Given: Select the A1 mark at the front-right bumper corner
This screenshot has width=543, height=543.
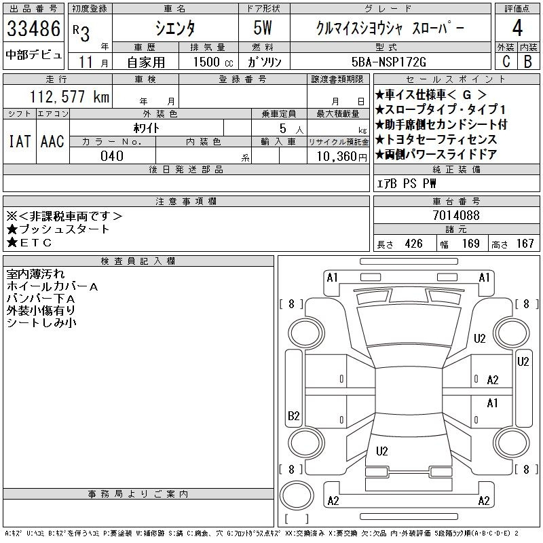Looking at the screenshot, I should (484, 277).
